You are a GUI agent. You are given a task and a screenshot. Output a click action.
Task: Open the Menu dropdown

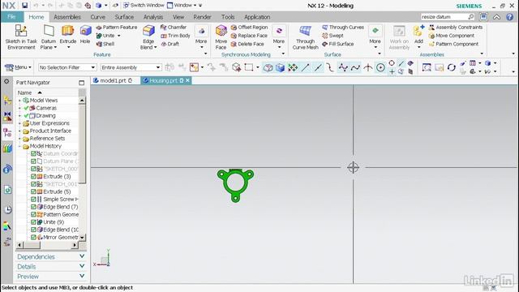tap(18, 67)
